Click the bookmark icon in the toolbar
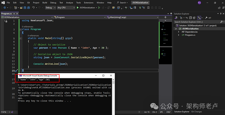225x115 pixels. [148, 8]
